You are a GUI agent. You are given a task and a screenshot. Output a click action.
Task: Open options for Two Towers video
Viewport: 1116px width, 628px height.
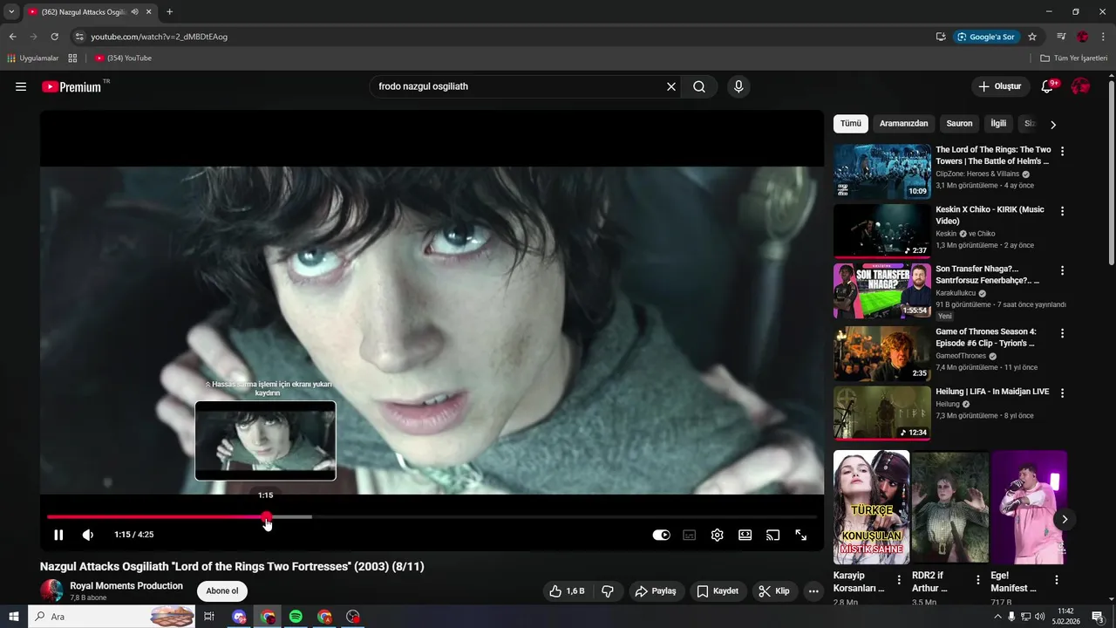(x=1062, y=151)
